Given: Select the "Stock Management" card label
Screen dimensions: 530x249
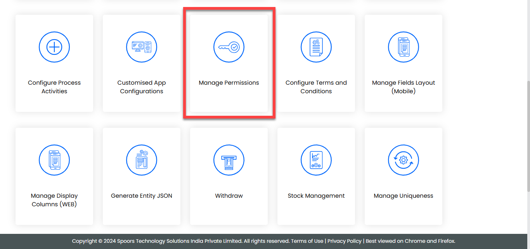Looking at the screenshot, I should click(316, 196).
